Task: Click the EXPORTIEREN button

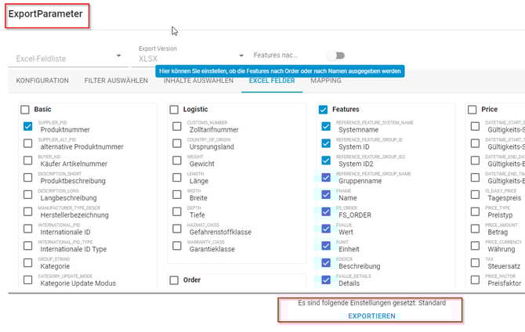Action: point(371,316)
